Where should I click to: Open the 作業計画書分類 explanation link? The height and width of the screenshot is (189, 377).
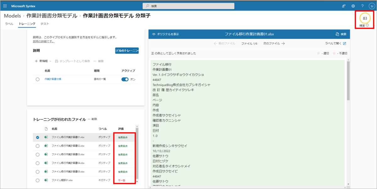pyautogui.click(x=53, y=79)
